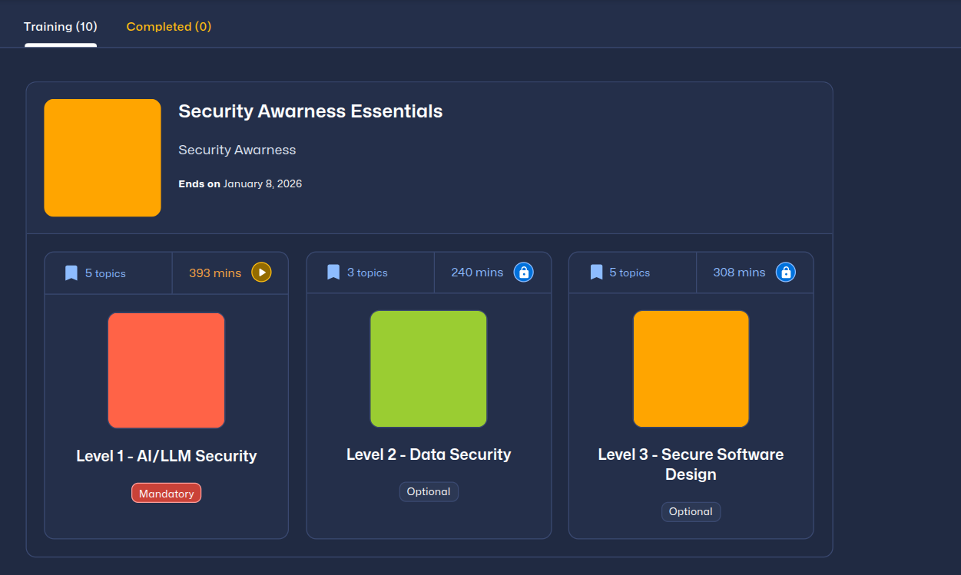Screen dimensions: 961x575
Task: Switch to the Completed (0) tab
Action: 168,27
